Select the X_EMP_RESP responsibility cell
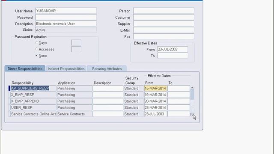Viewport: 274px width, 154px height. coord(33,95)
